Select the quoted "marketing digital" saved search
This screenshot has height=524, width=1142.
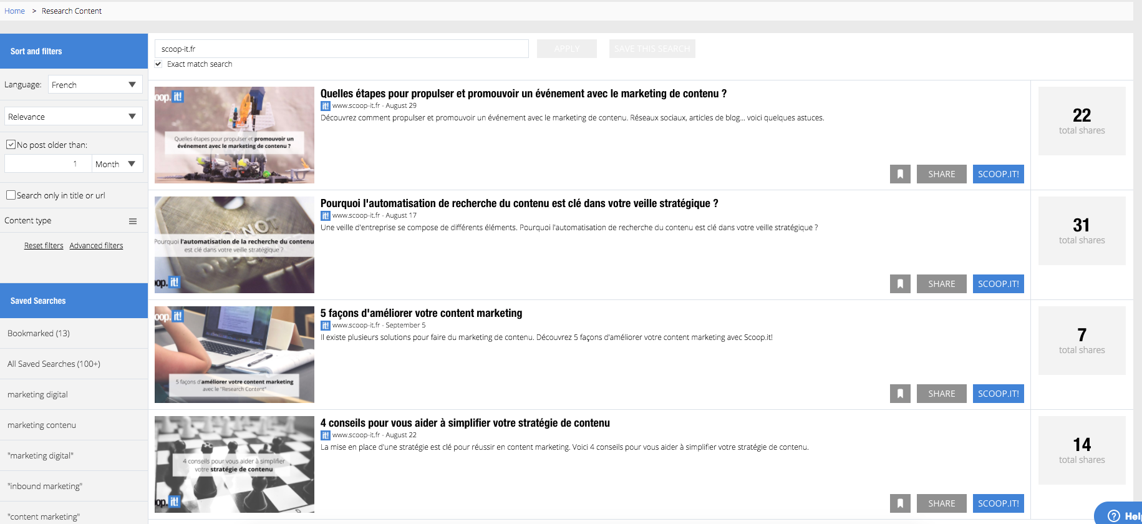point(74,455)
